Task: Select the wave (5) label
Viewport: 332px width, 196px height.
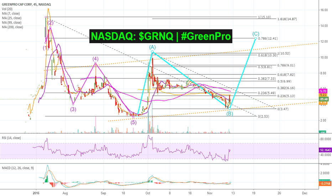Action: tap(133, 122)
